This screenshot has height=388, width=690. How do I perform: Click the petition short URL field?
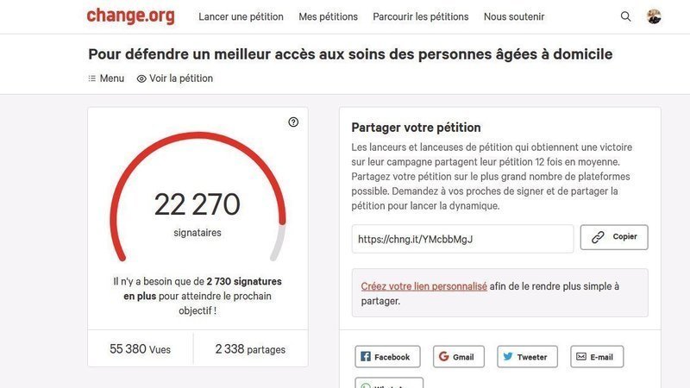(x=462, y=239)
